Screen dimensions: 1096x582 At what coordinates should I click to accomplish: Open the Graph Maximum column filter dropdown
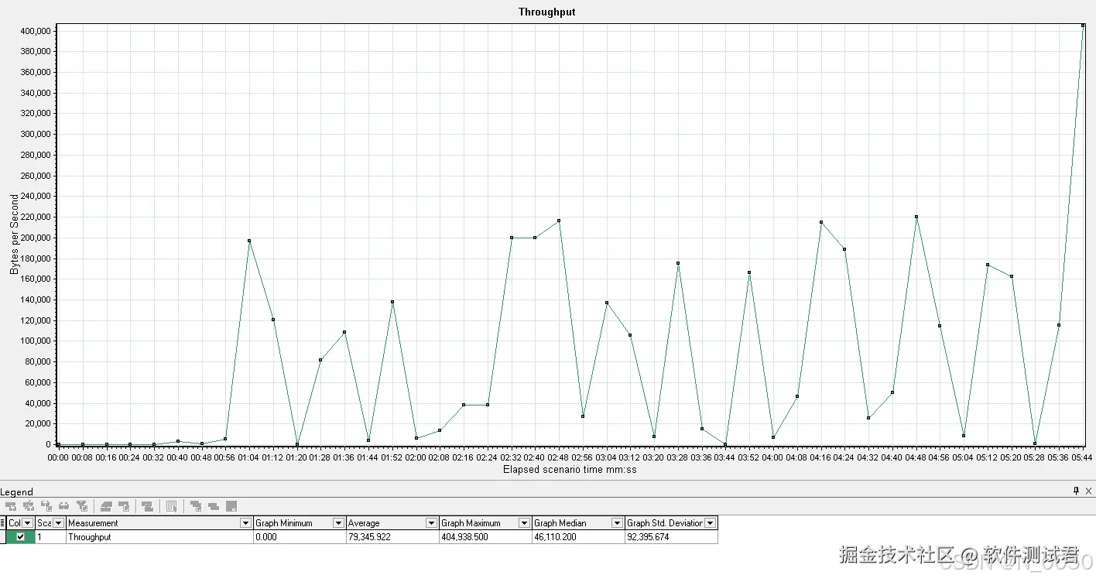525,523
